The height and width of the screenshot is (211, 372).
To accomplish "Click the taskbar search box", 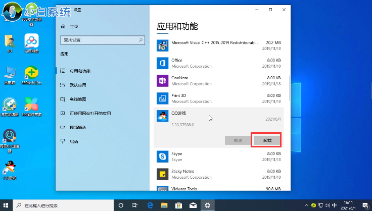I will pos(60,205).
